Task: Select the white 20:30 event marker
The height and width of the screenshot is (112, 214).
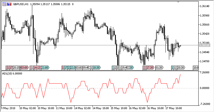Action: [x=181, y=68]
